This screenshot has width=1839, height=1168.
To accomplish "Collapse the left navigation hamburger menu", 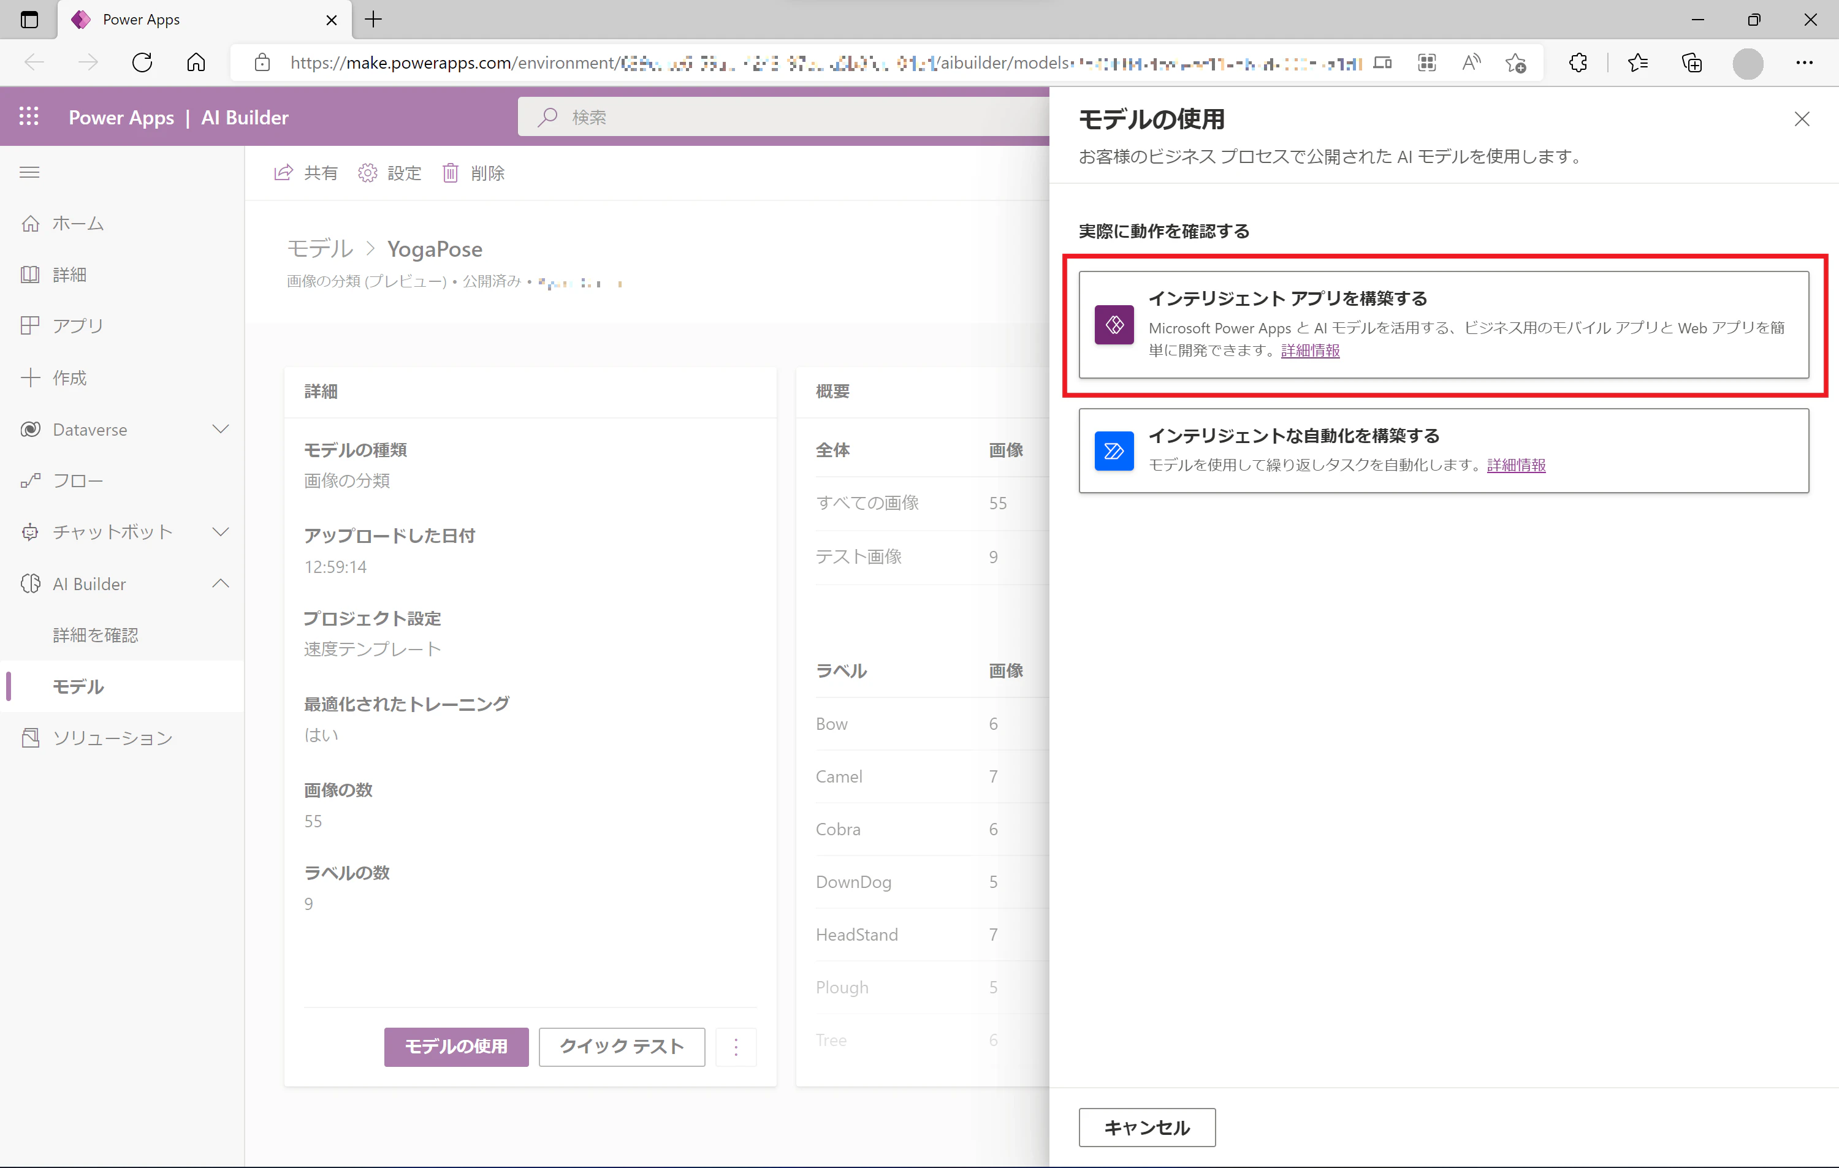I will click(30, 173).
